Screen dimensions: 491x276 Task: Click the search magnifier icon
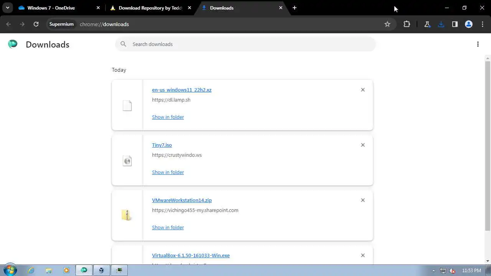click(x=123, y=44)
